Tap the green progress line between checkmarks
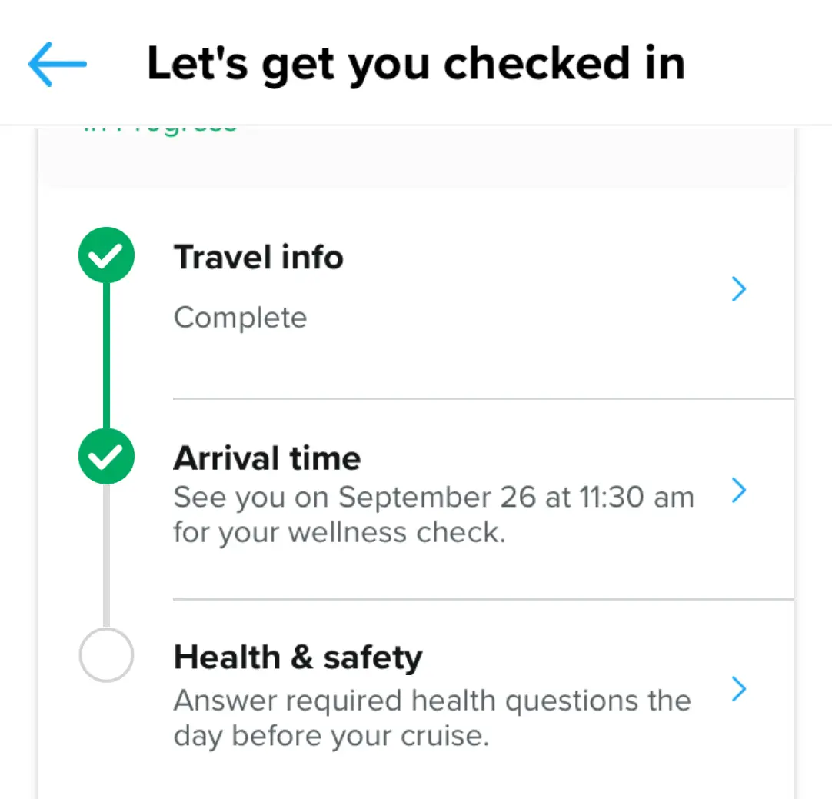 coord(106,355)
